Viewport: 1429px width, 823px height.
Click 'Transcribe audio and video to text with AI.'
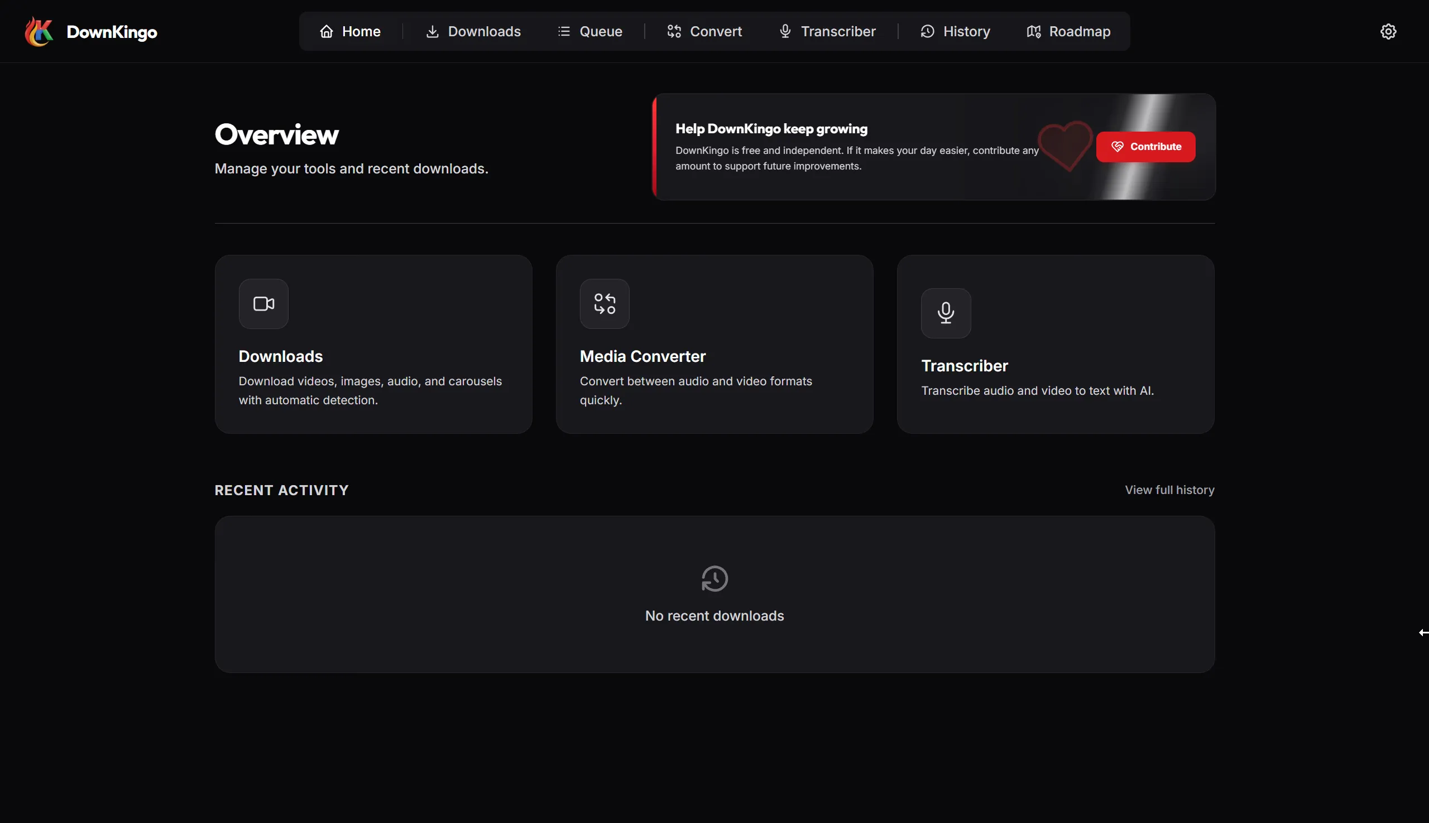tap(1038, 390)
